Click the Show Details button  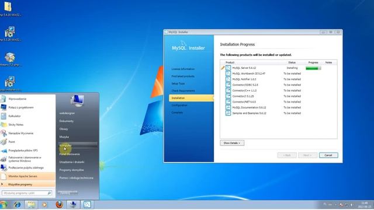[x=232, y=143]
